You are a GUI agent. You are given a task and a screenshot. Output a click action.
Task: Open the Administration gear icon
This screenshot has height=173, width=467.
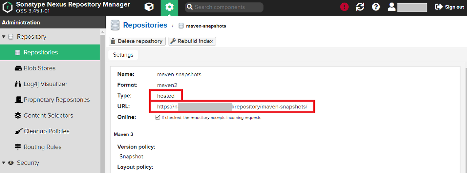(169, 7)
